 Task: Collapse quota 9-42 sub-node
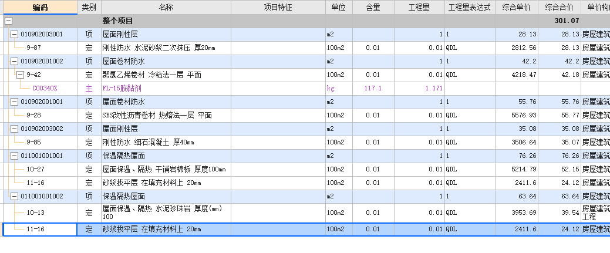20,75
